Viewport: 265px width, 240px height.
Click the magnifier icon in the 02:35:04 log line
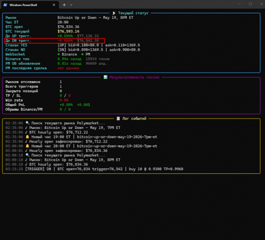click(28, 123)
